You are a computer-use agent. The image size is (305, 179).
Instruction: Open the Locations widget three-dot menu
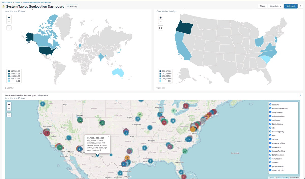click(300, 95)
